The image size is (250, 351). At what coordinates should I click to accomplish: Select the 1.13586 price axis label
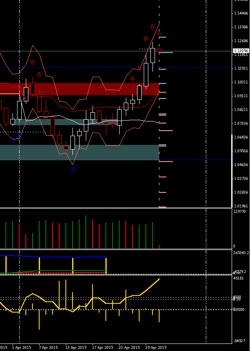coord(241,27)
